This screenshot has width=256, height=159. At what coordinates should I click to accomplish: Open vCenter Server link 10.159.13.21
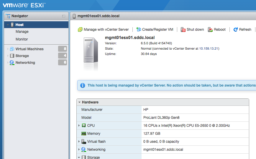[x=209, y=48]
